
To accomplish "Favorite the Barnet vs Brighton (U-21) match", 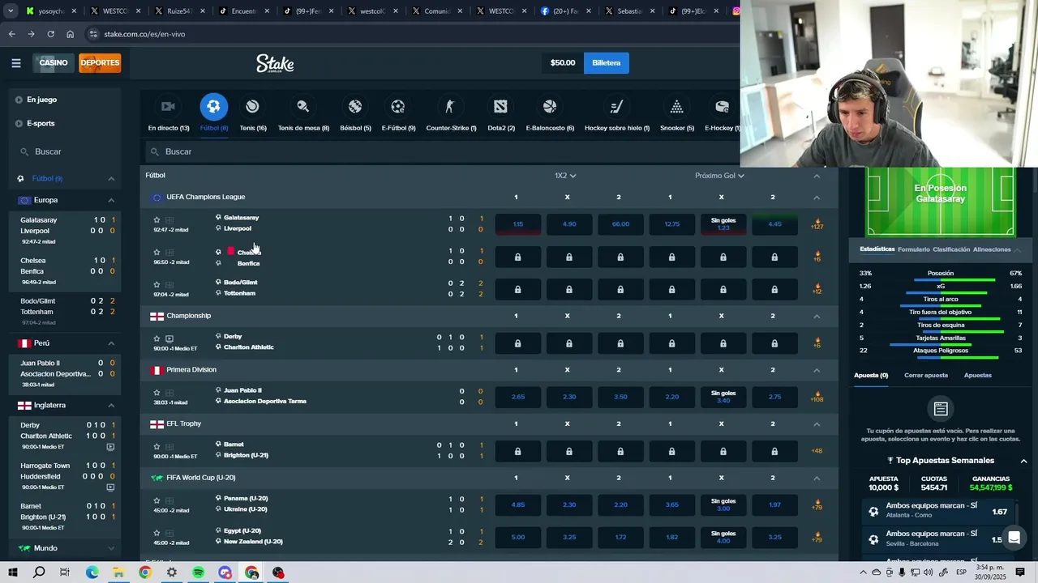I will tap(157, 446).
